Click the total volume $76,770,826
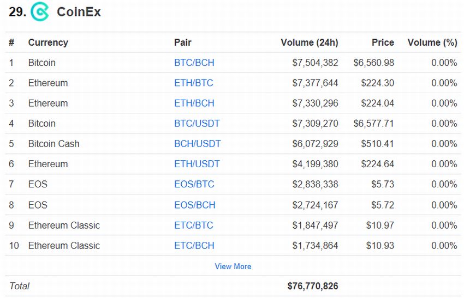 tap(312, 286)
